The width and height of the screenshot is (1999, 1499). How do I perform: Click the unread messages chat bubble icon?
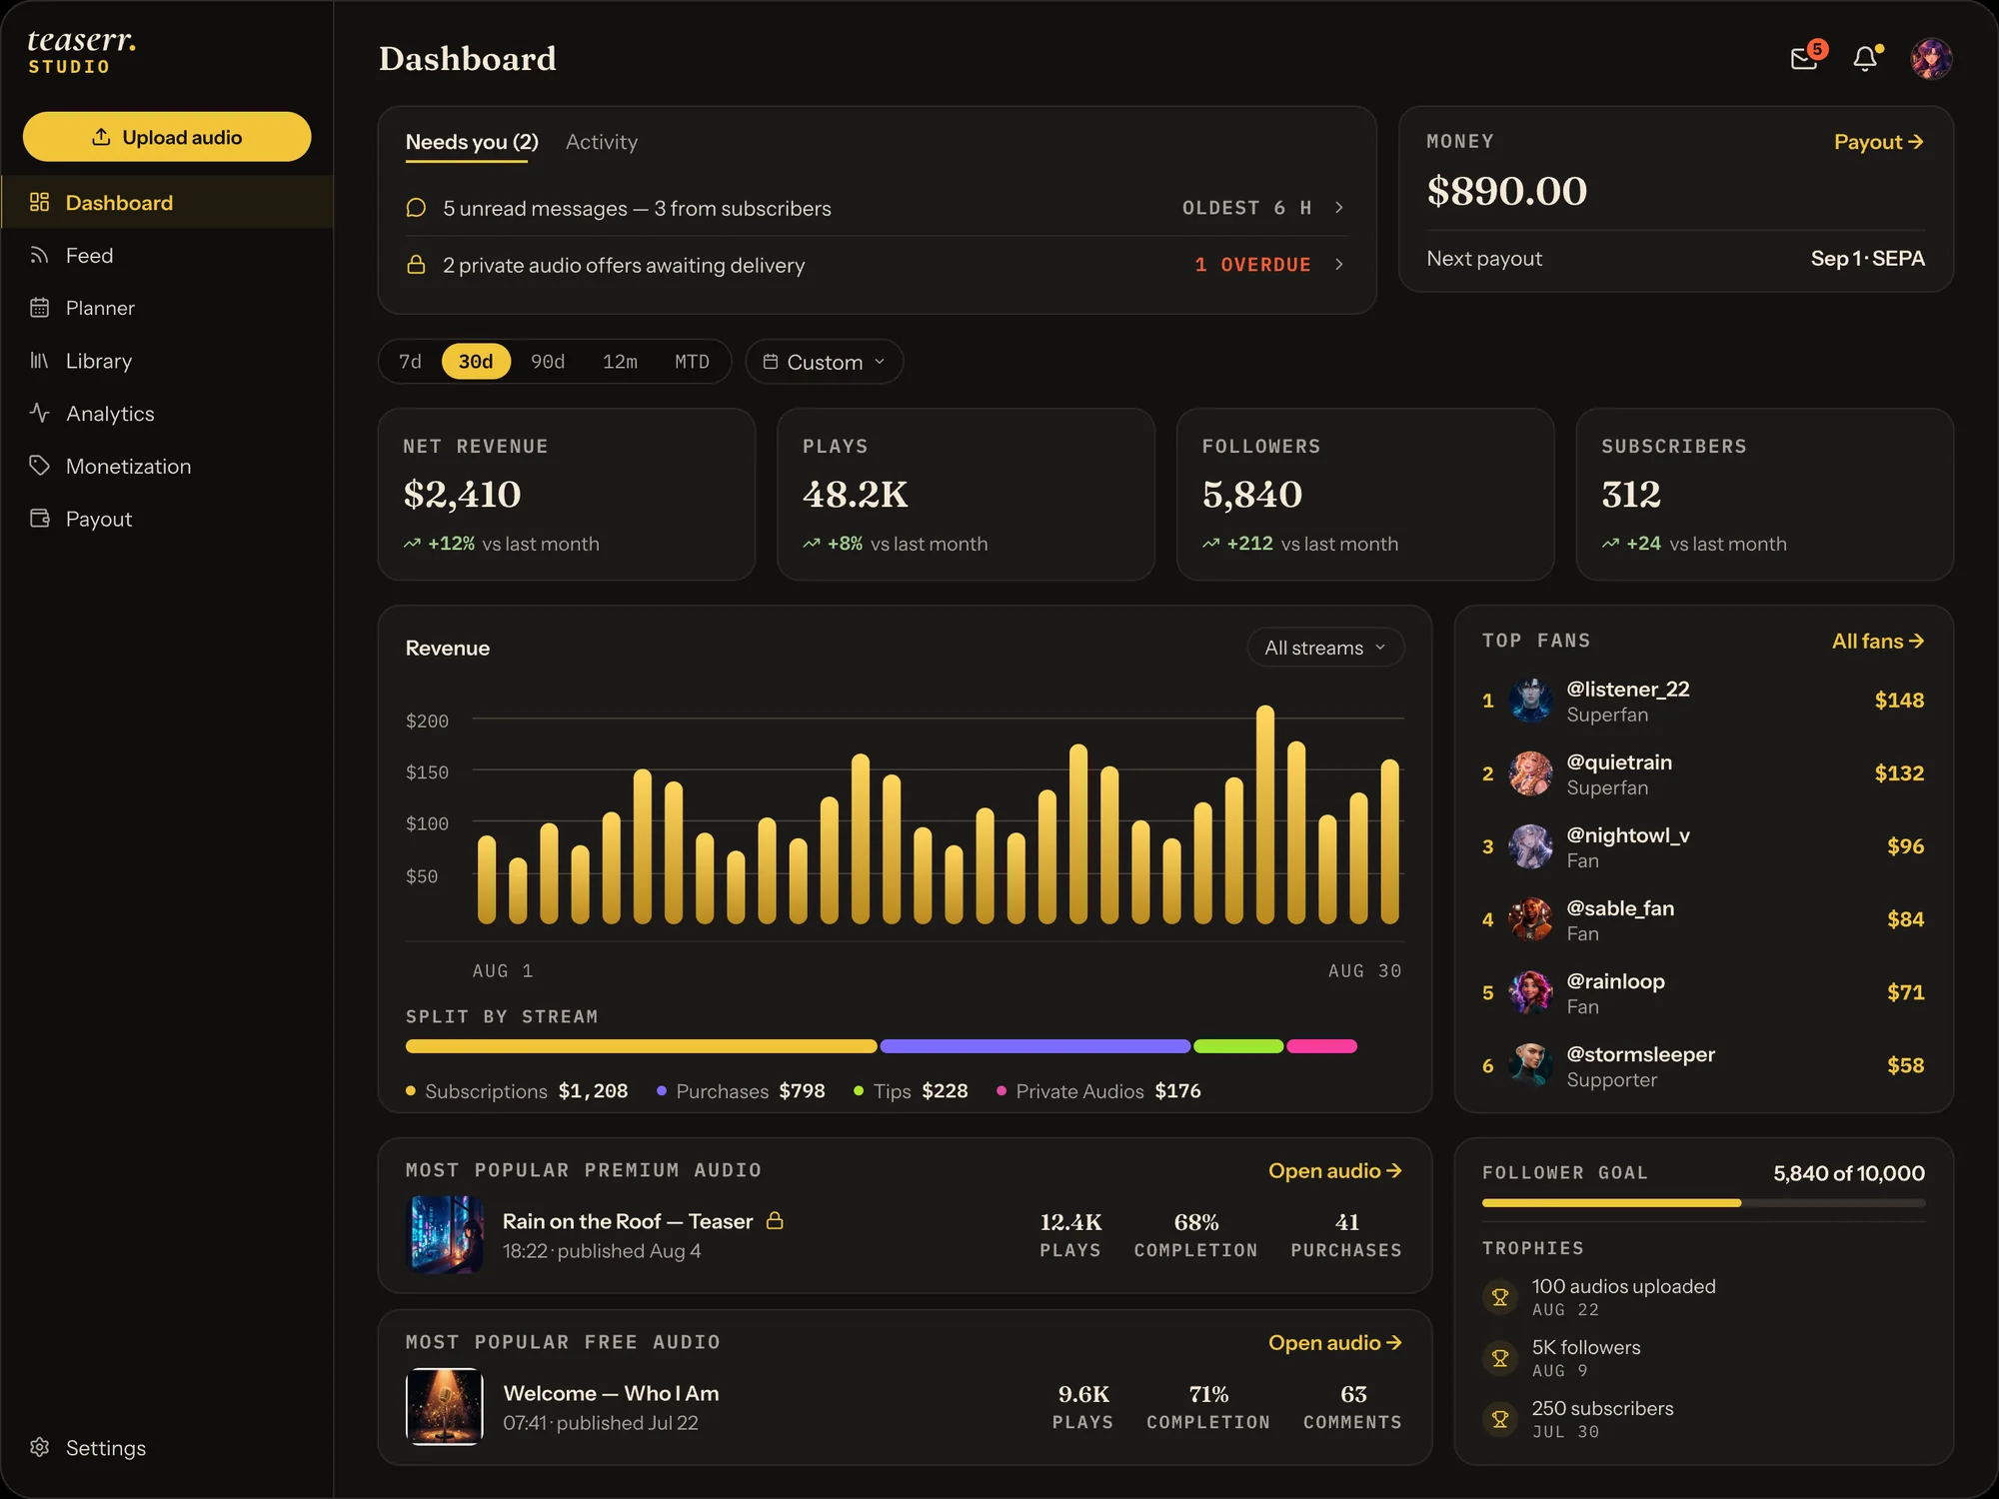tap(416, 208)
